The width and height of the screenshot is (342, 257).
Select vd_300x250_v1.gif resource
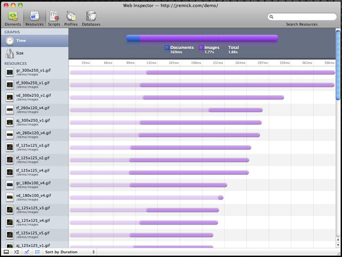click(x=35, y=97)
